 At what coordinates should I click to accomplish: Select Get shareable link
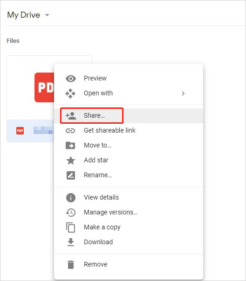pyautogui.click(x=129, y=130)
